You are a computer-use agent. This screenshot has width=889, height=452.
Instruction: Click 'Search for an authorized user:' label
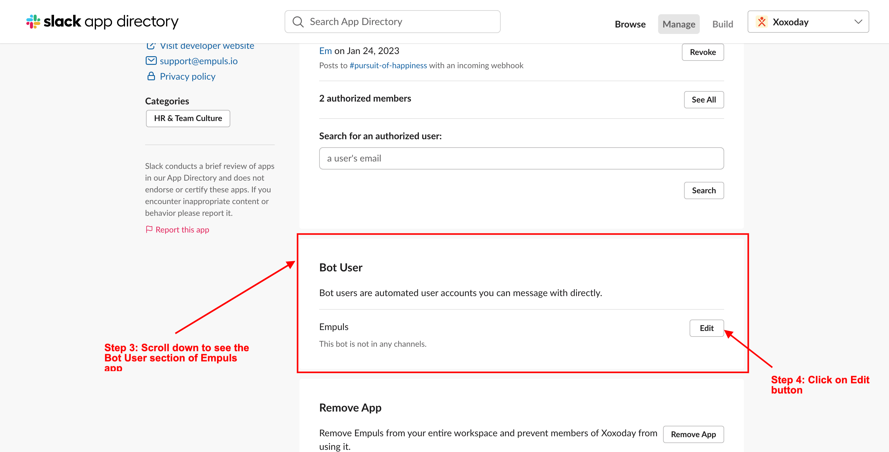380,136
